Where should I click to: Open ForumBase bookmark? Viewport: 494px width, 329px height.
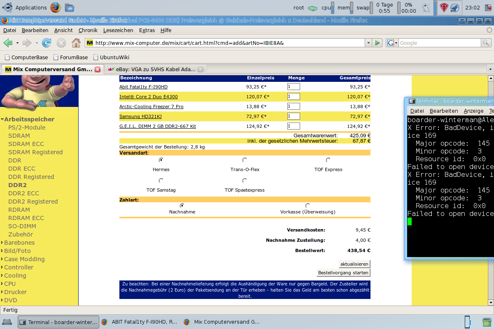click(x=70, y=57)
